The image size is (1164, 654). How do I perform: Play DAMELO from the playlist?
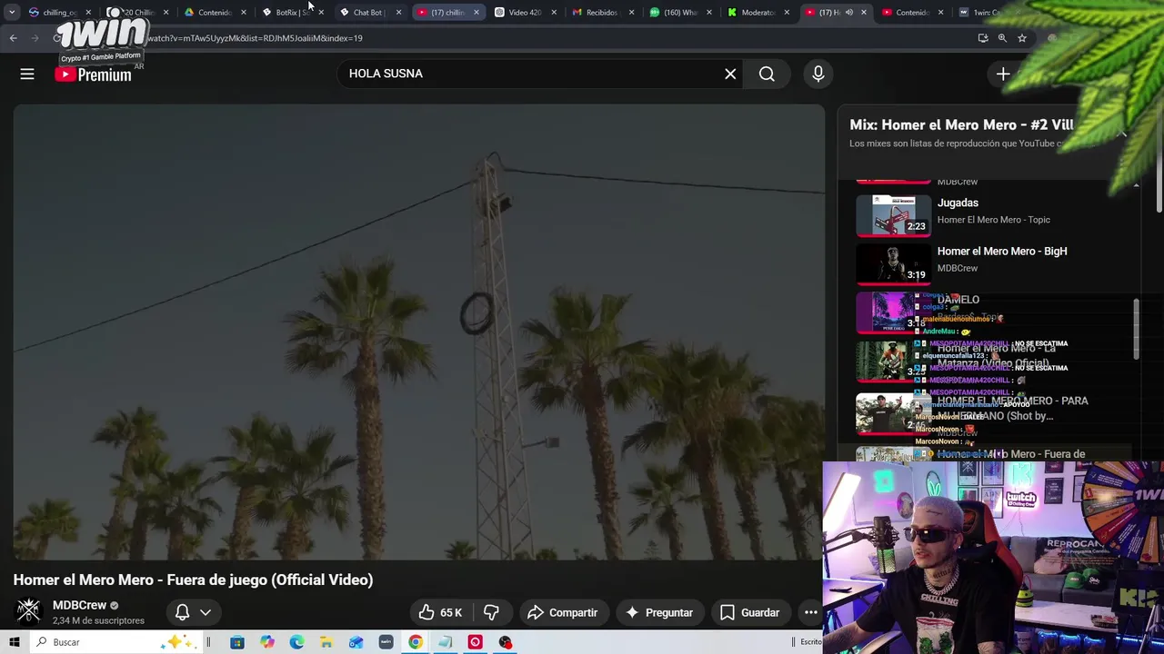[958, 300]
